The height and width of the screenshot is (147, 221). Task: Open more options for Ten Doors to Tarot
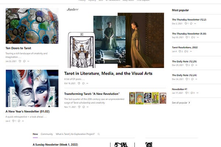28,61
